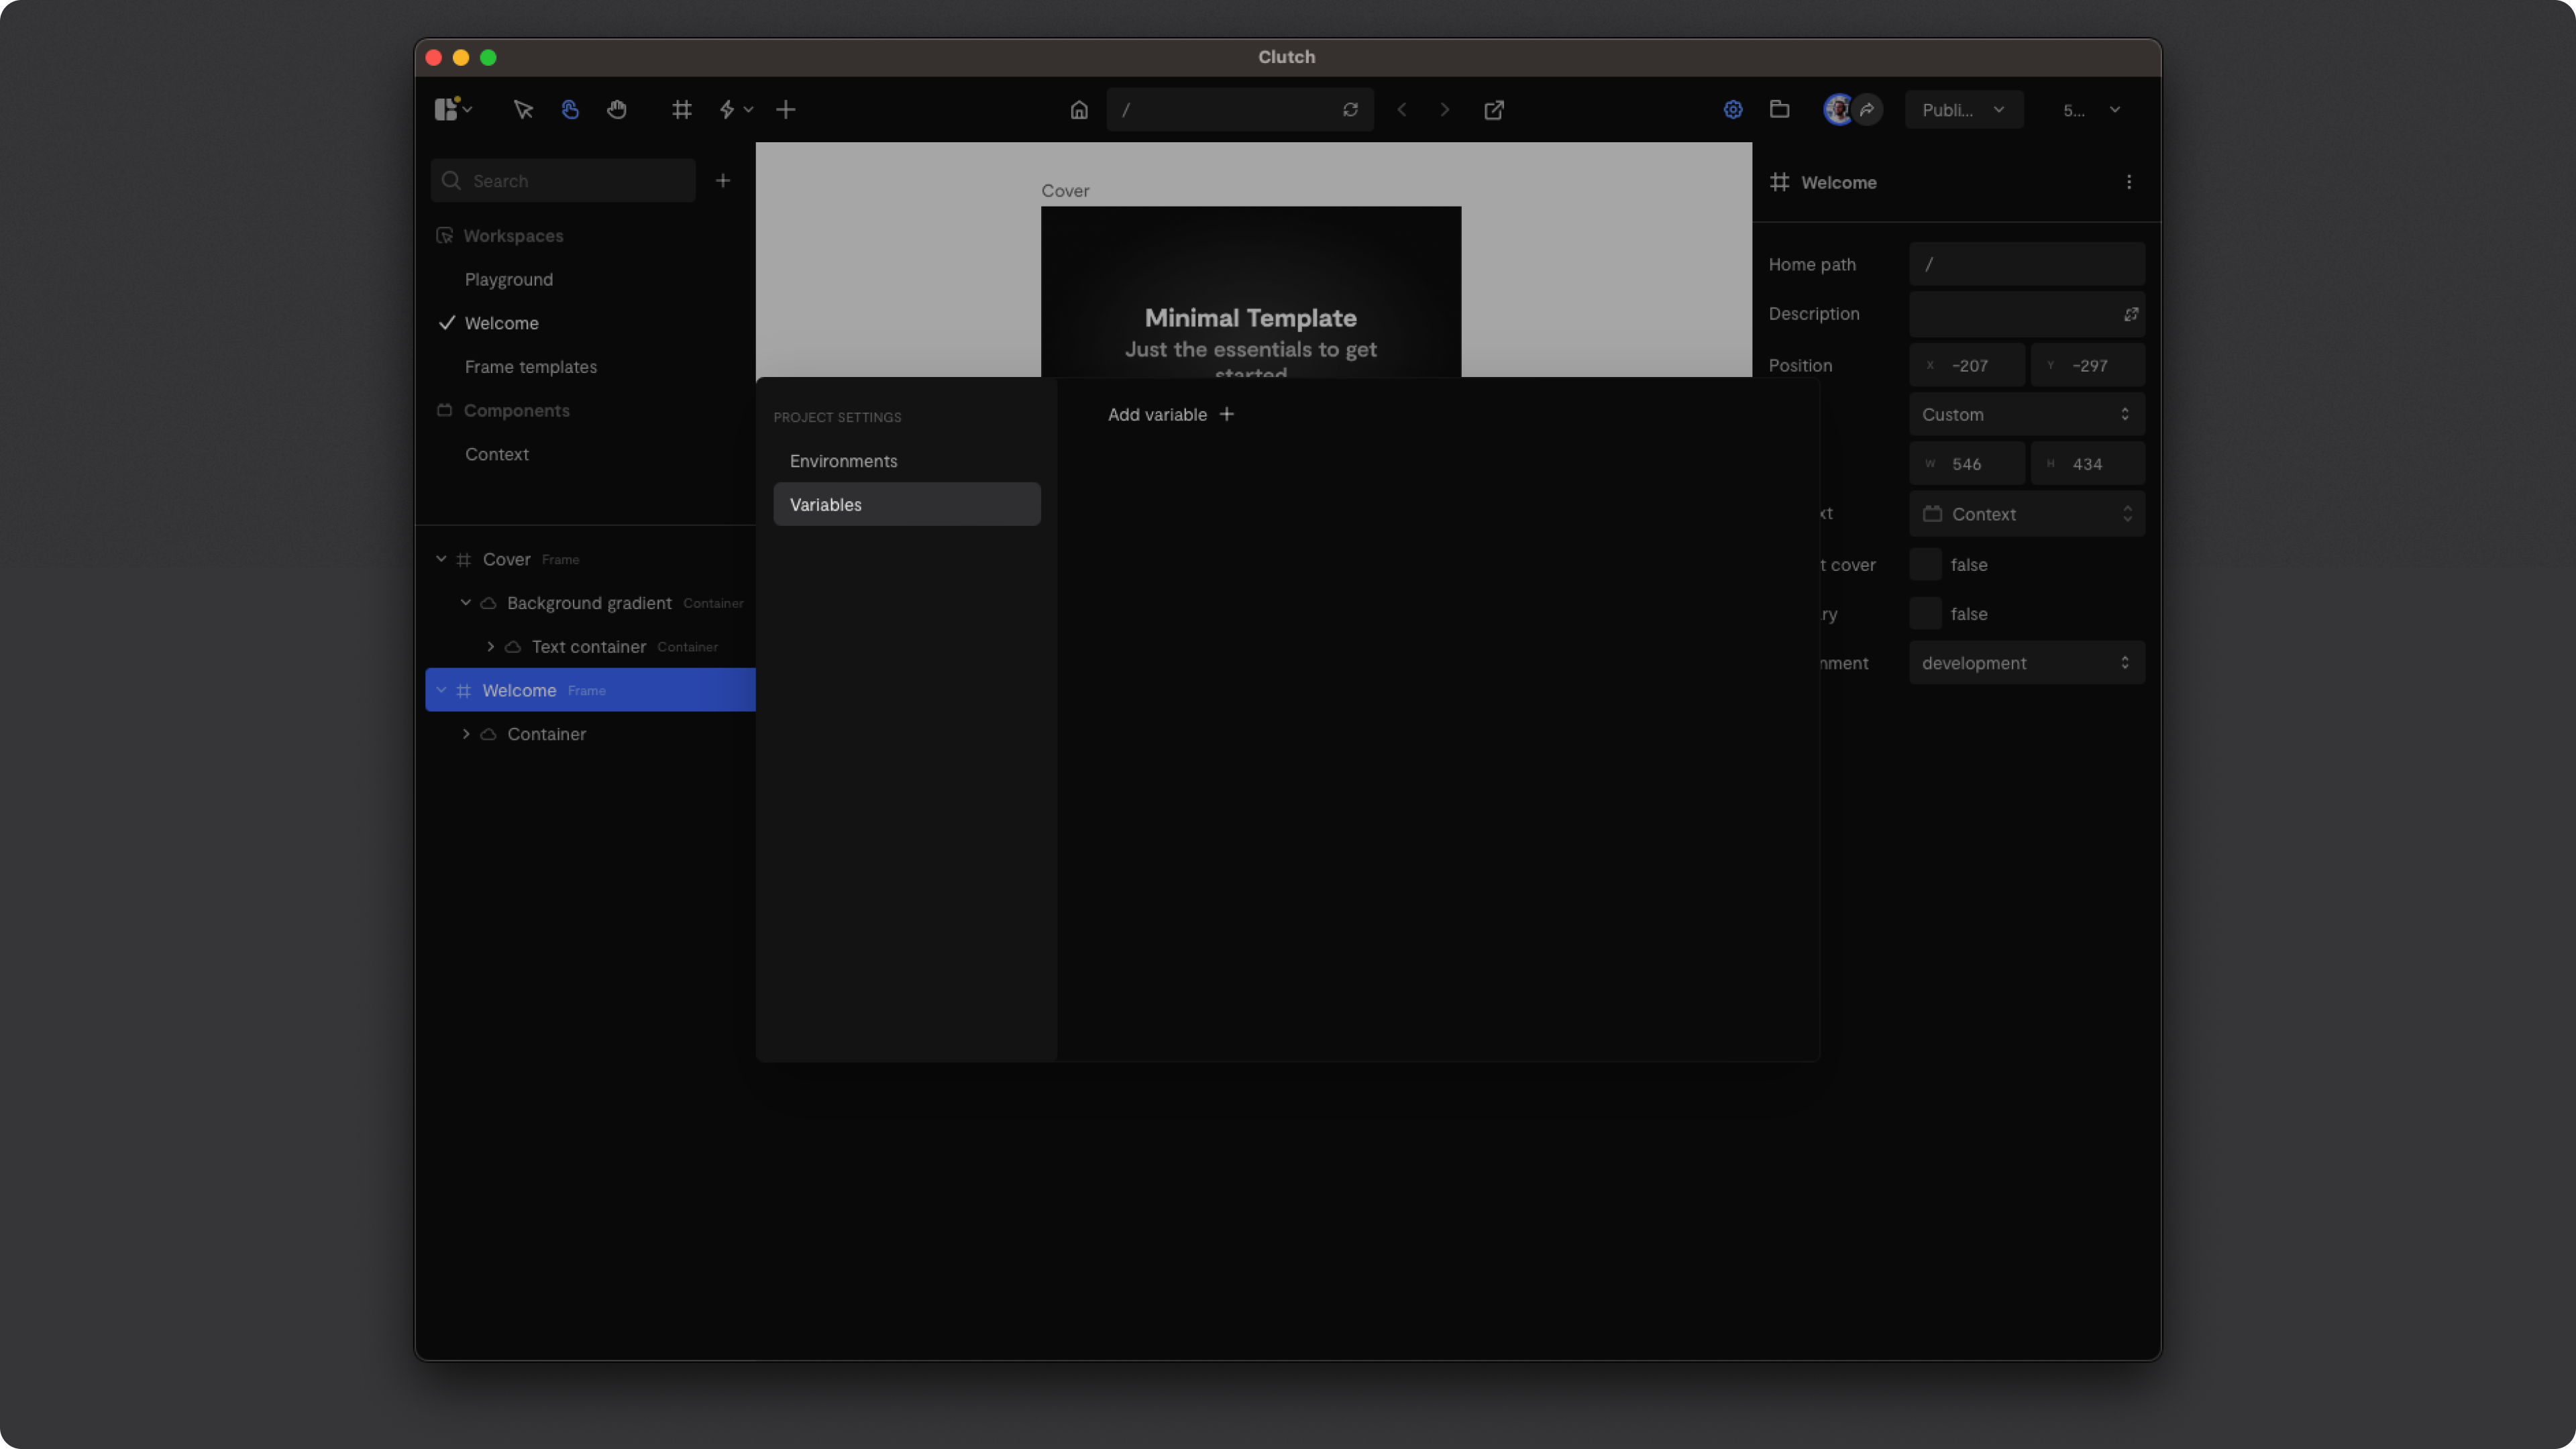The width and height of the screenshot is (2576, 1449).
Task: Switch to Environments settings tab
Action: [843, 461]
